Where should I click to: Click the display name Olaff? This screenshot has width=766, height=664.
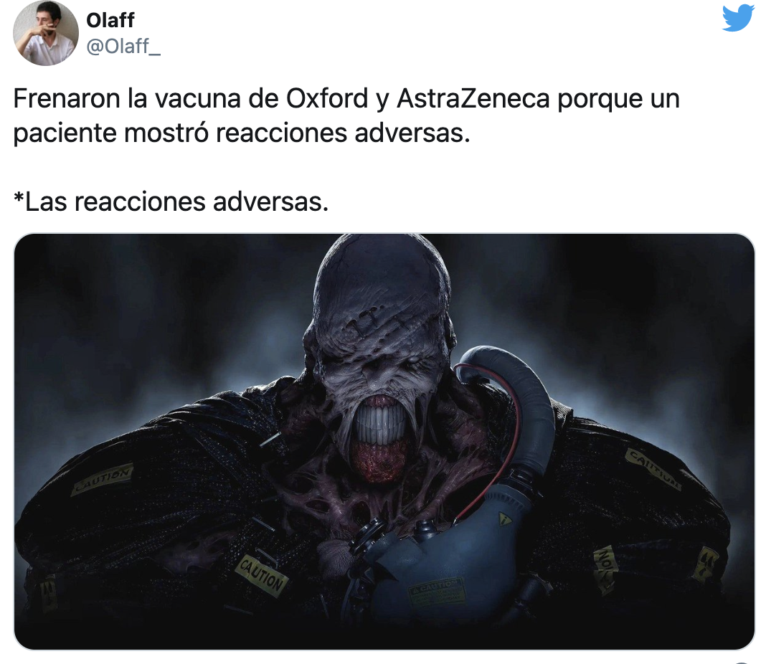(x=110, y=20)
